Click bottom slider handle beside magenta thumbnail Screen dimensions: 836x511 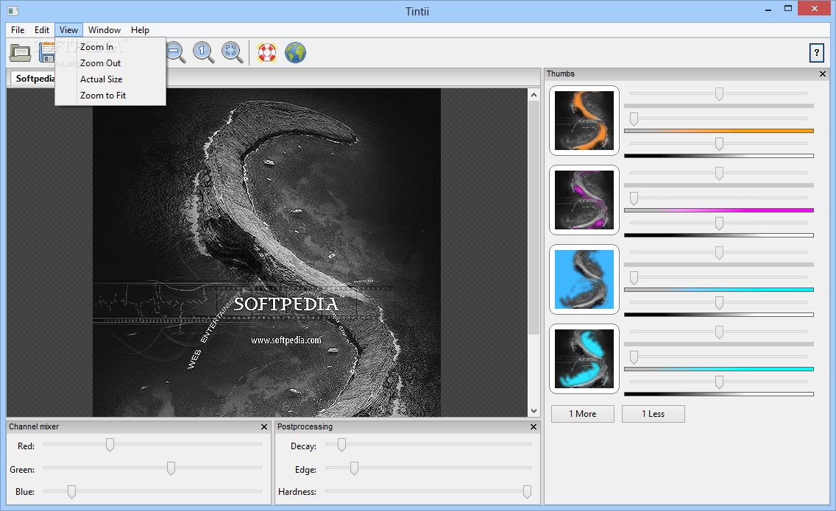pos(719,224)
